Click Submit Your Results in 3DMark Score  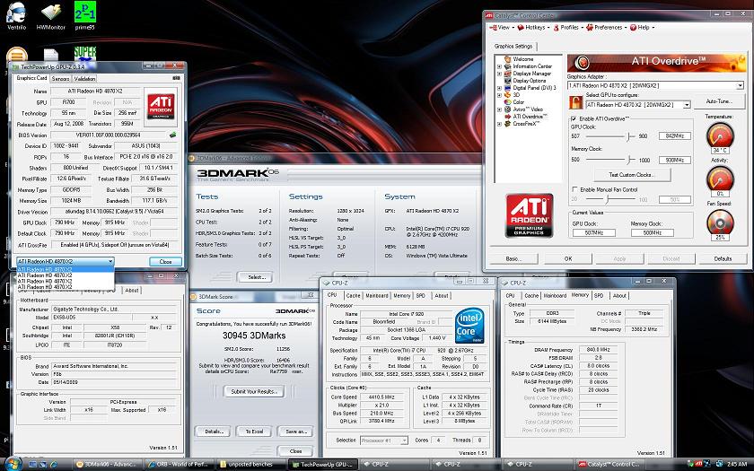253,392
